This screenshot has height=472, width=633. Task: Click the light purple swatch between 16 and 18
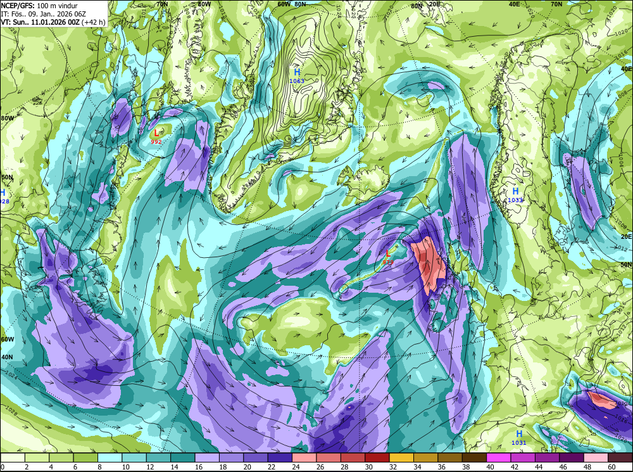(207, 457)
